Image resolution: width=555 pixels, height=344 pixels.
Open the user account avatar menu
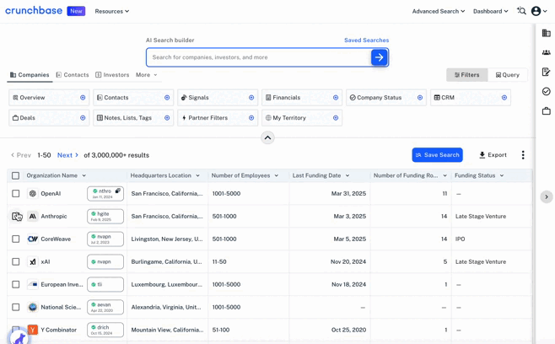(x=539, y=11)
